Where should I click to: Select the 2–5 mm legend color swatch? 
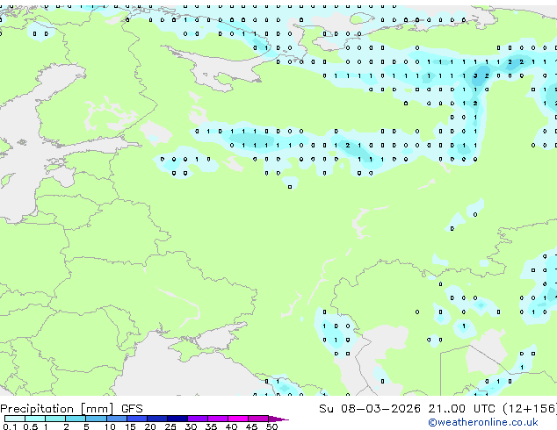[76, 419]
